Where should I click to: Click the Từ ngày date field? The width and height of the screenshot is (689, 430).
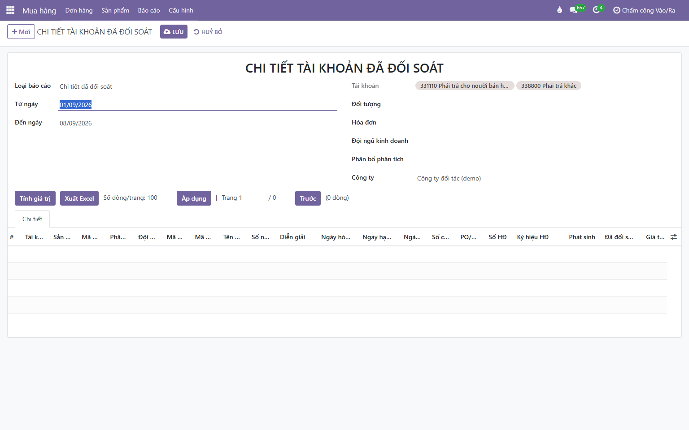[198, 105]
